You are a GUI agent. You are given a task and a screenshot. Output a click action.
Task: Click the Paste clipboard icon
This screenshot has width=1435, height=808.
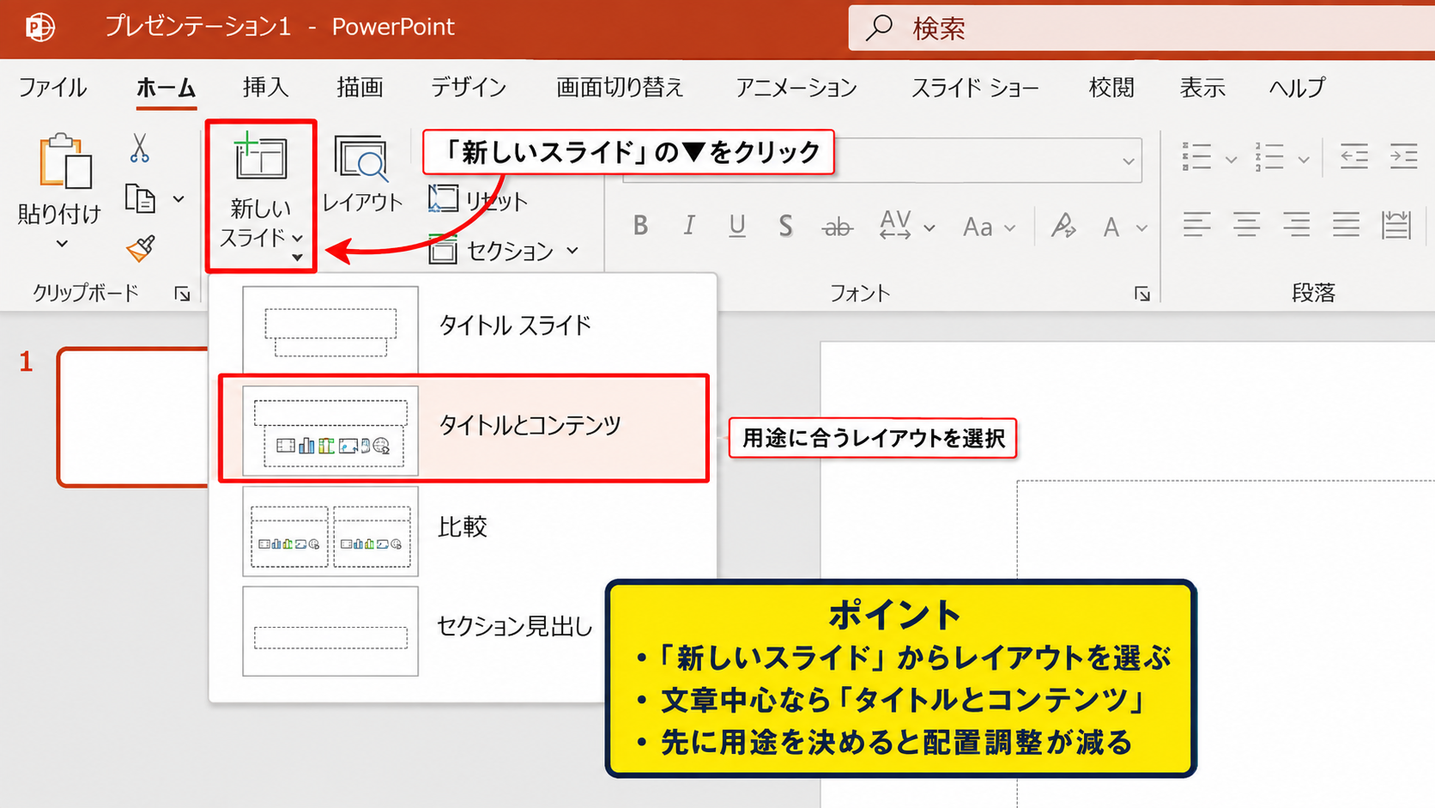(65, 161)
